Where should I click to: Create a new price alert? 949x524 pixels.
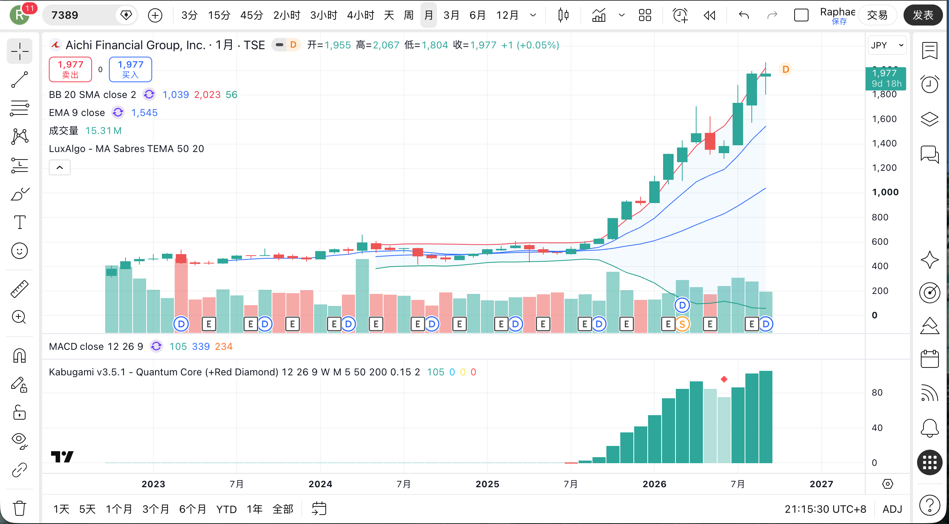(x=680, y=15)
